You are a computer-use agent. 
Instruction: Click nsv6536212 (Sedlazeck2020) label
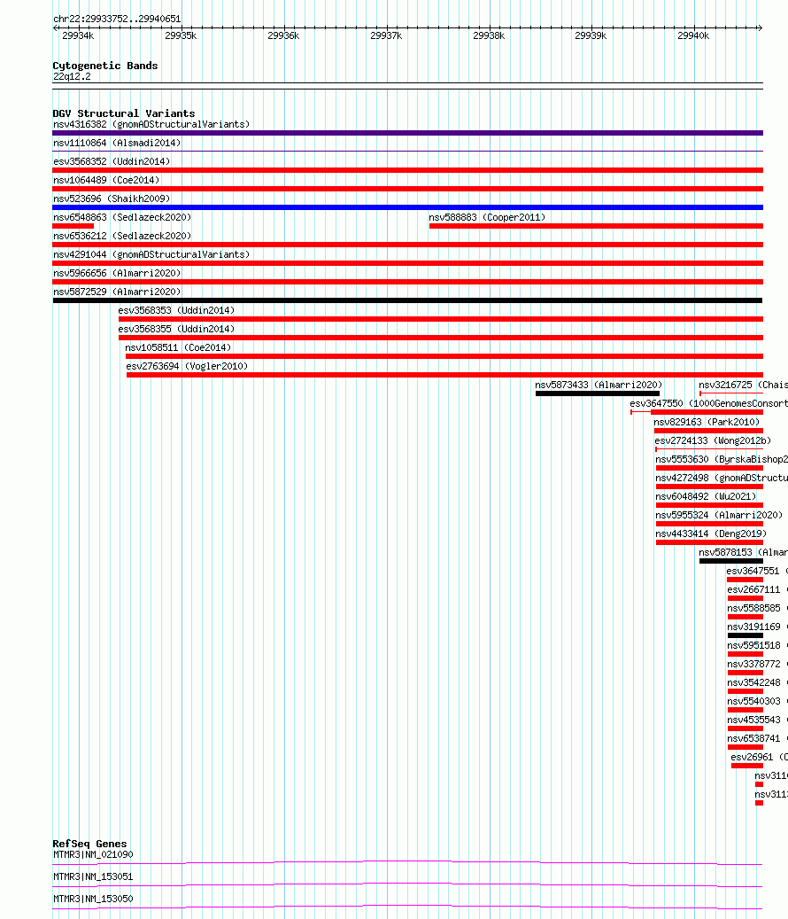point(122,237)
